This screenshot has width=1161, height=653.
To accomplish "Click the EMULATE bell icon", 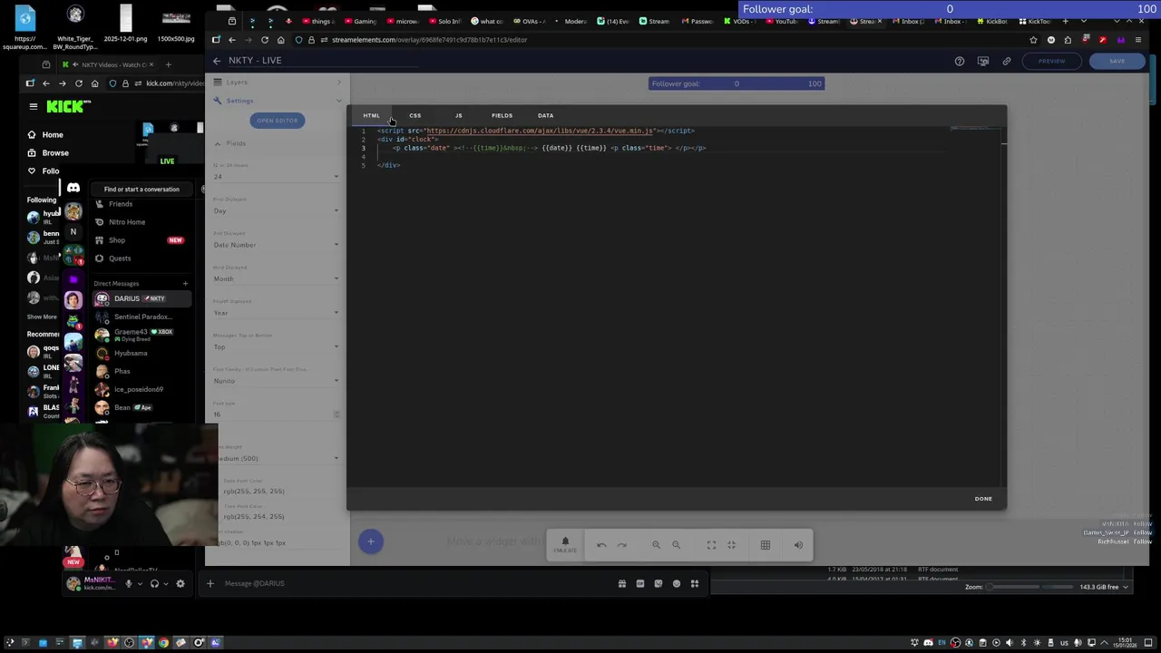I will pos(564,544).
